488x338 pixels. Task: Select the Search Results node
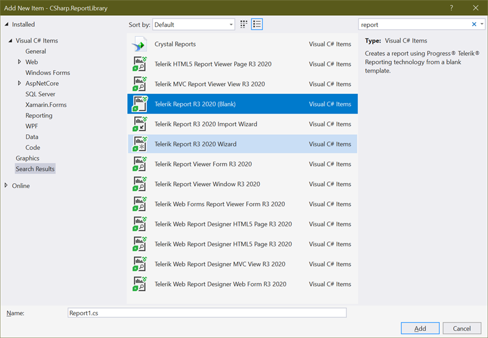[35, 168]
